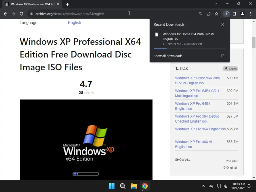The width and height of the screenshot is (256, 192).
Task: Click the downloading ISO file icon
Action: [157, 34]
